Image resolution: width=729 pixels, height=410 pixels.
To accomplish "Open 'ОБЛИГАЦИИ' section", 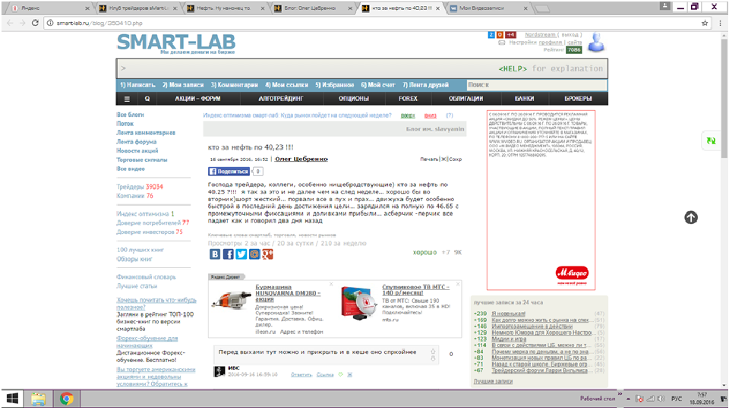I will pyautogui.click(x=465, y=99).
